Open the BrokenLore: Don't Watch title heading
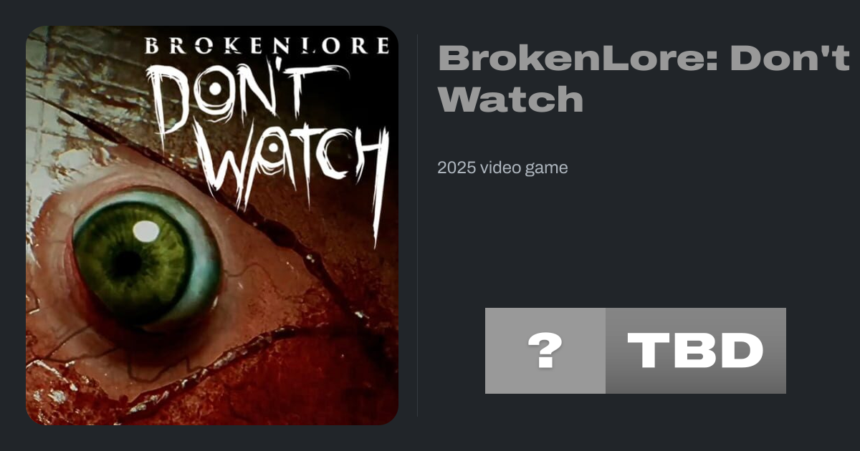Viewport: 860px width, 451px height. pyautogui.click(x=644, y=78)
